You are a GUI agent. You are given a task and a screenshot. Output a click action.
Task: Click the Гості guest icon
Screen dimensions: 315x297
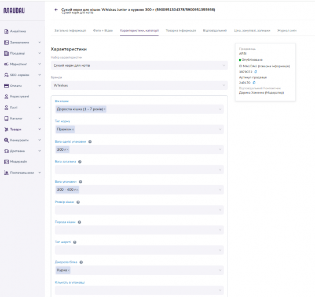coord(6,108)
